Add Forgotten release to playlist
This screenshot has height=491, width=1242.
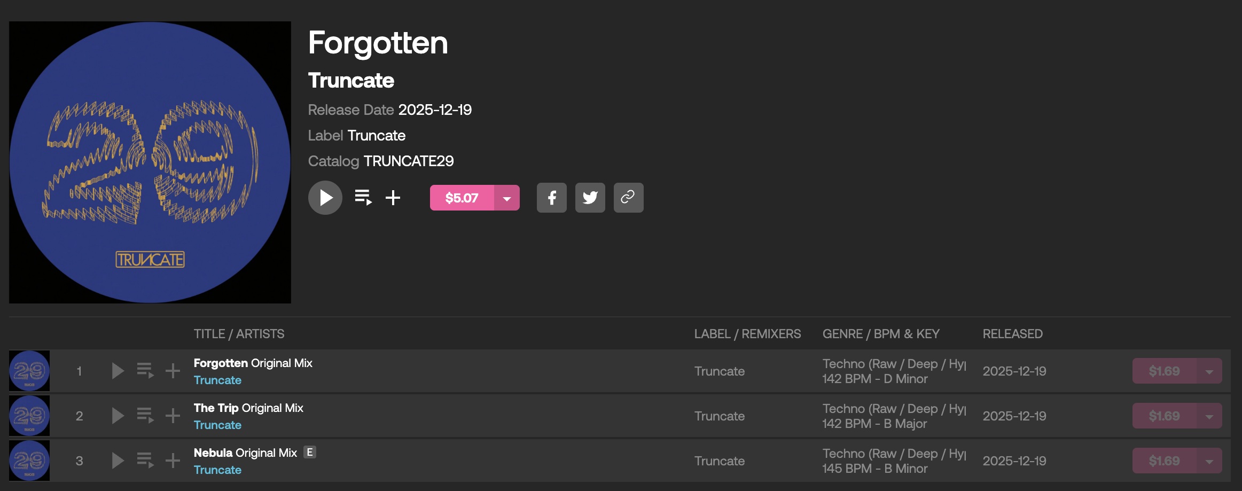[x=393, y=198]
